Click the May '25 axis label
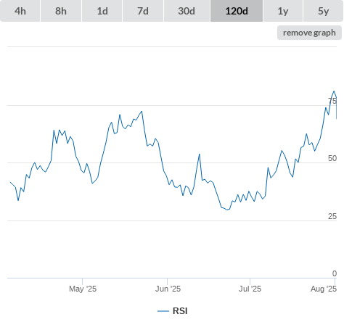Image resolution: width=344 pixels, height=330 pixels. coord(83,289)
